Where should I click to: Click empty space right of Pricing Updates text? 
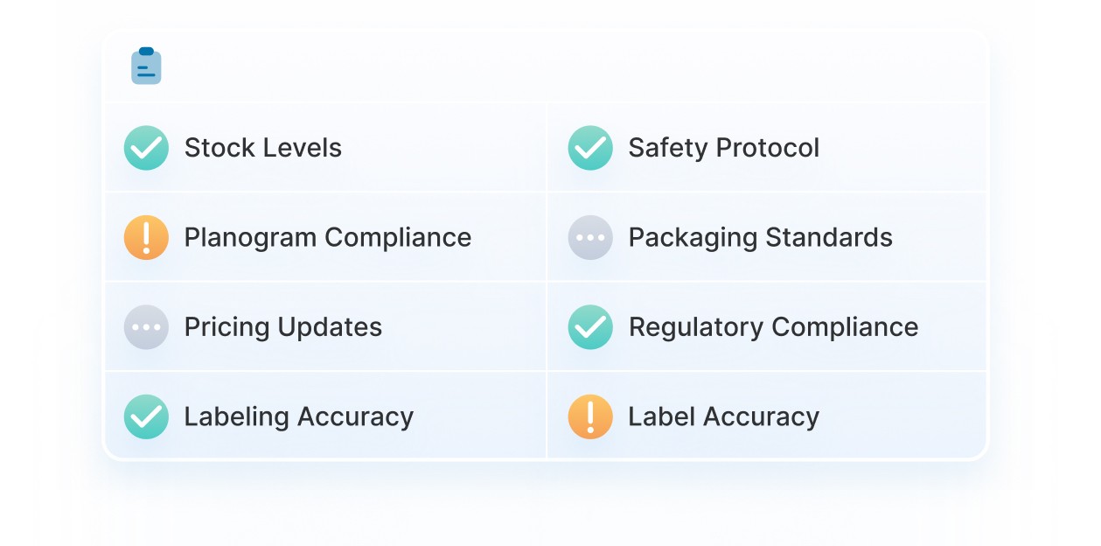point(463,327)
